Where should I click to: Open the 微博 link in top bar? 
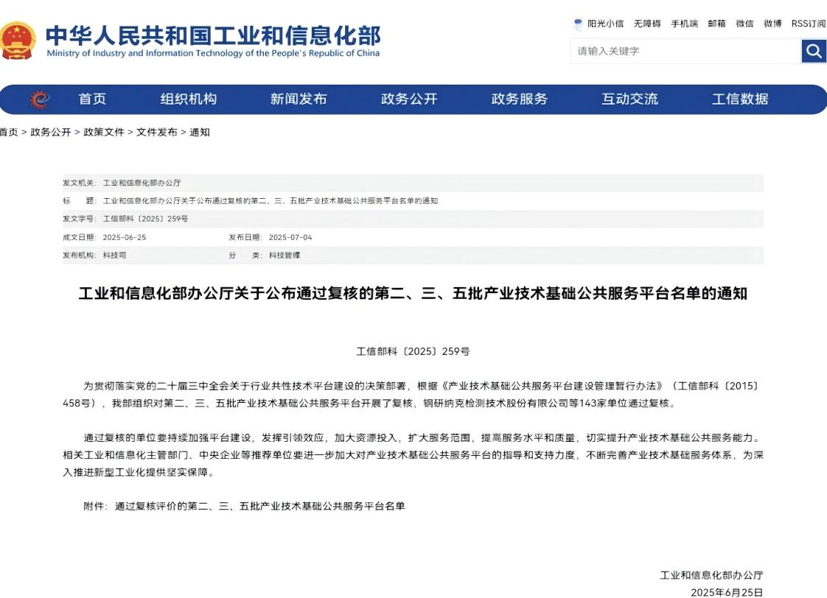tap(772, 24)
